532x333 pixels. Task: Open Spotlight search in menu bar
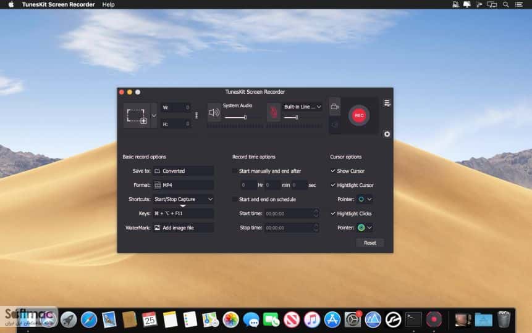click(x=506, y=4)
